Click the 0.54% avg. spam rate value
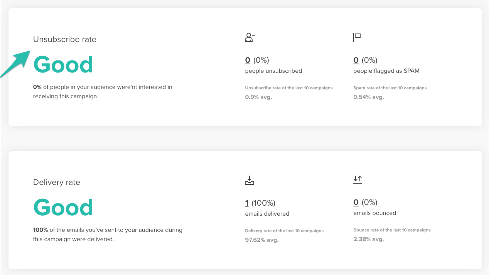The image size is (489, 275). pyautogui.click(x=368, y=97)
